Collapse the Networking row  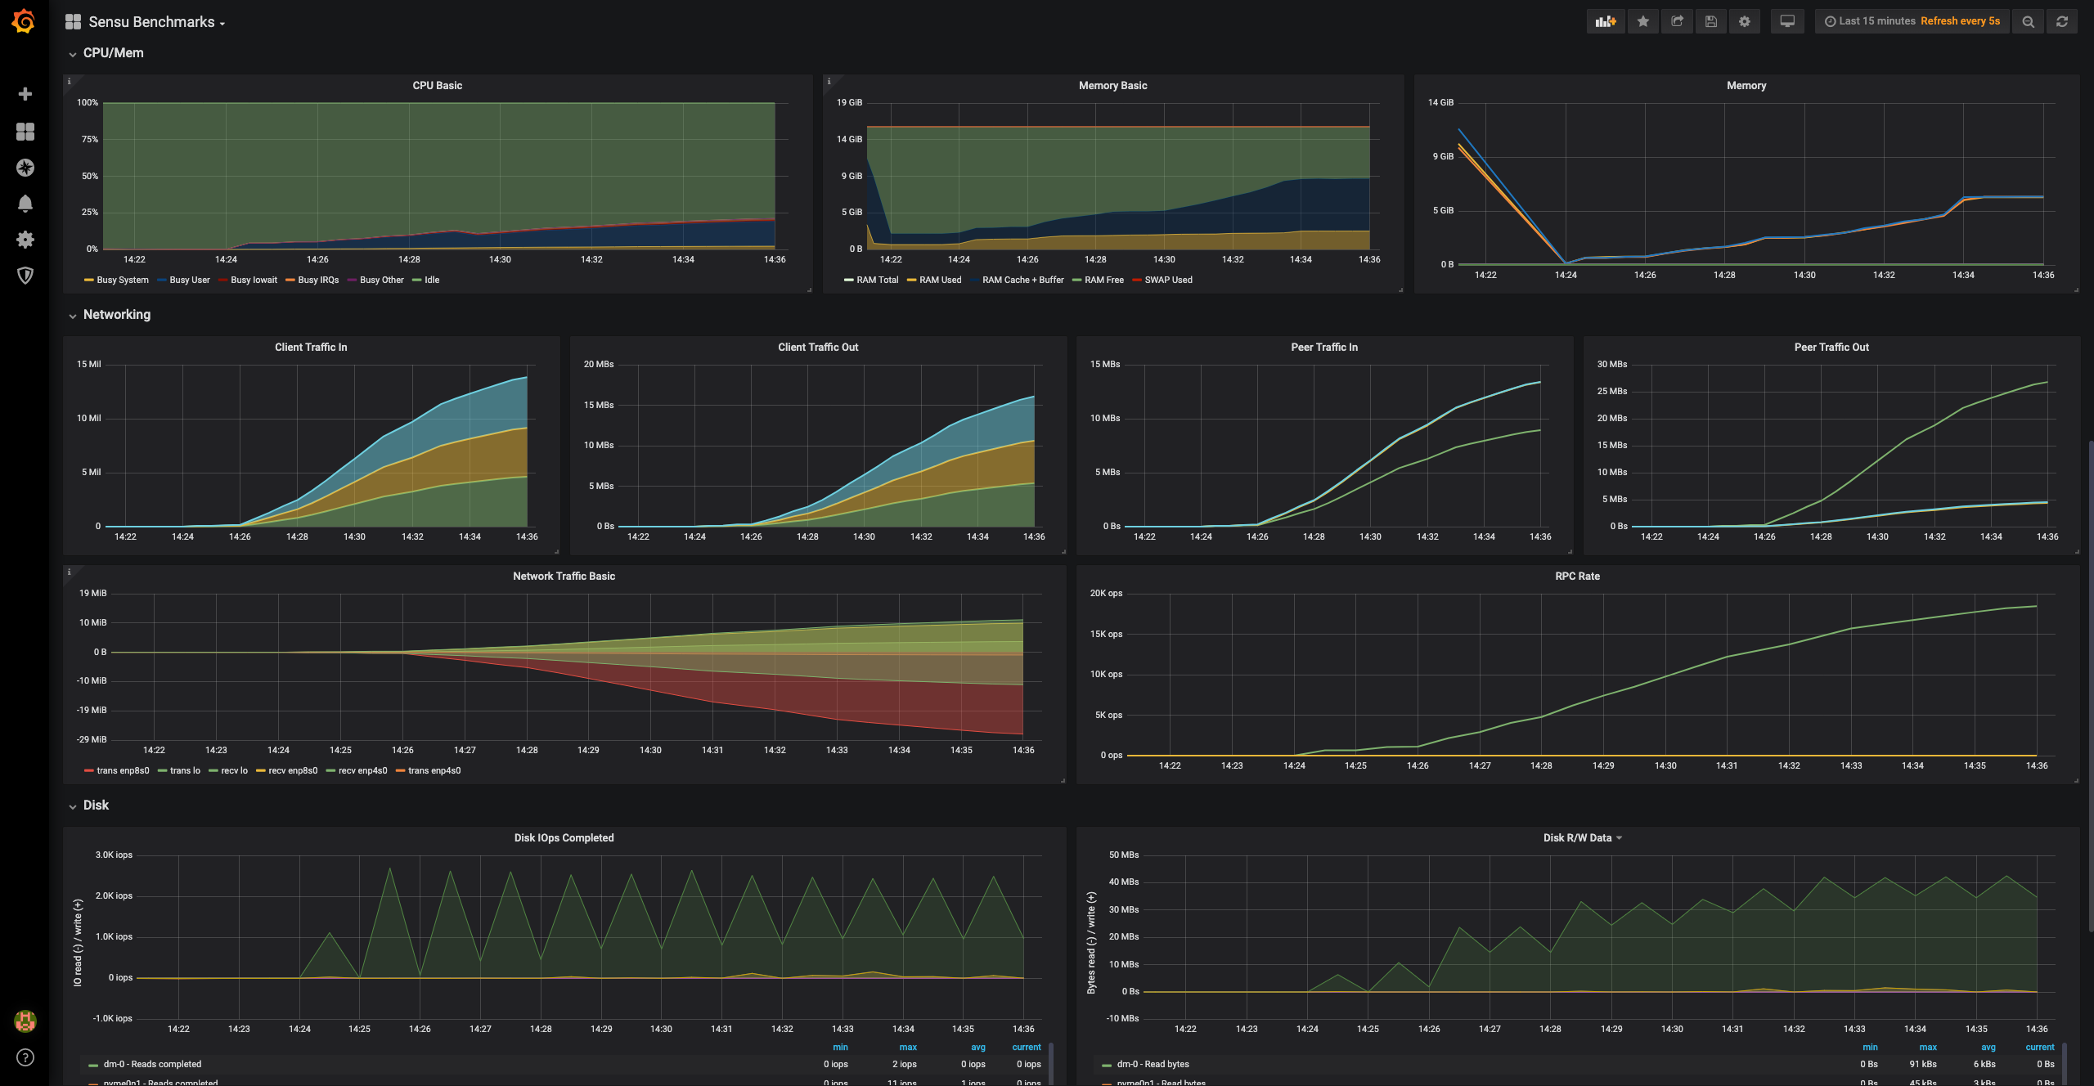pyautogui.click(x=116, y=315)
